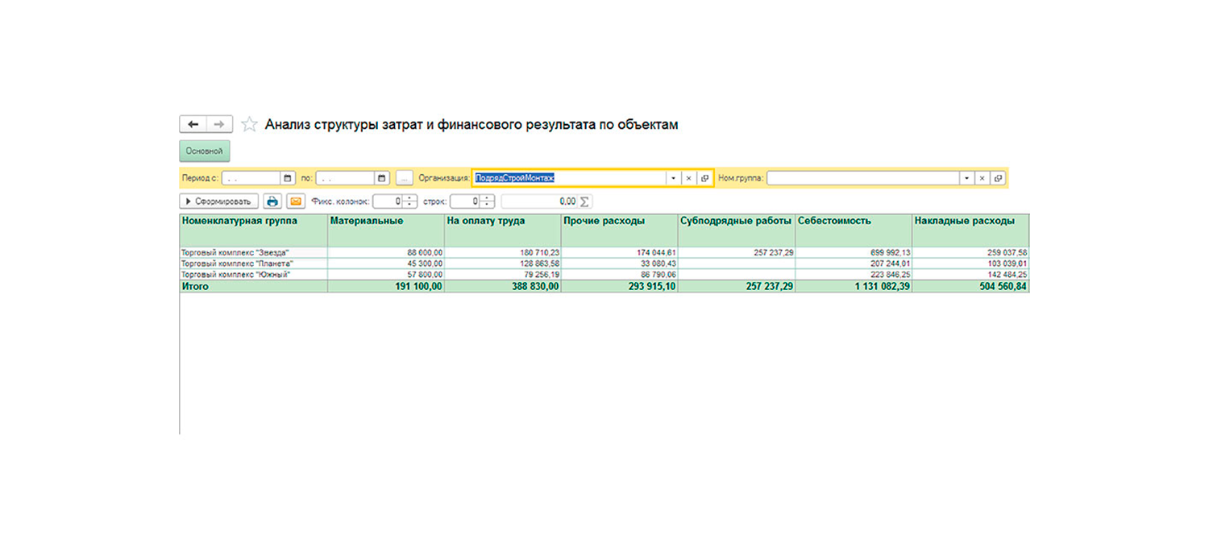This screenshot has height=544, width=1209.
Task: Select the 'Субподрядные работы' column header
Action: pos(737,230)
